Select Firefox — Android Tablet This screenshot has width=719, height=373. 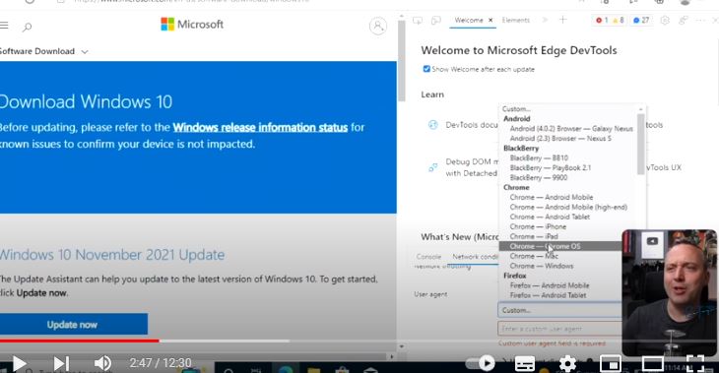548,295
